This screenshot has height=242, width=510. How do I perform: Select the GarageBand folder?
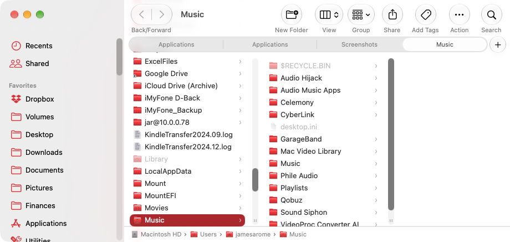(x=324, y=139)
